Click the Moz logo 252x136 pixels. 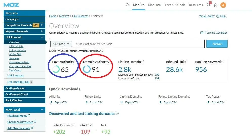click(11, 5)
